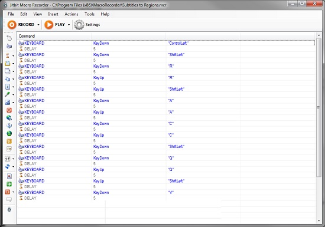The height and width of the screenshot is (227, 325).
Task: Open dropdown arrow beside the repeat loop icon
Action: point(13,167)
